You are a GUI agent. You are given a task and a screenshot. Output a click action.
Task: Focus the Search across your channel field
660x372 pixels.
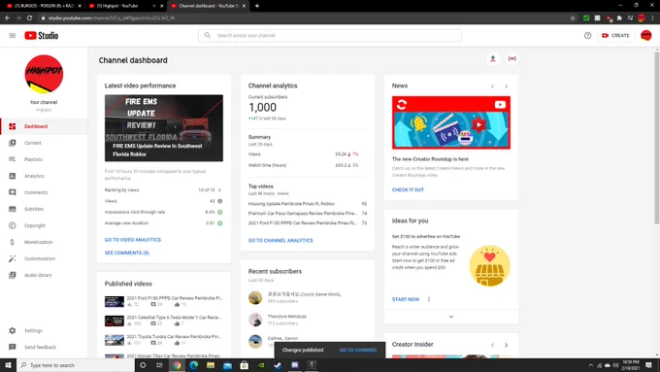(330, 35)
